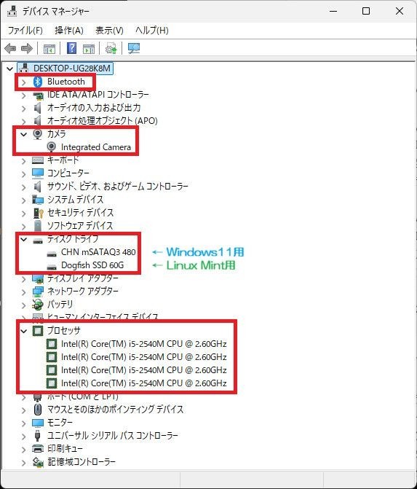Collapse the ディスク ドライブ category
The width and height of the screenshot is (417, 489).
(24, 239)
